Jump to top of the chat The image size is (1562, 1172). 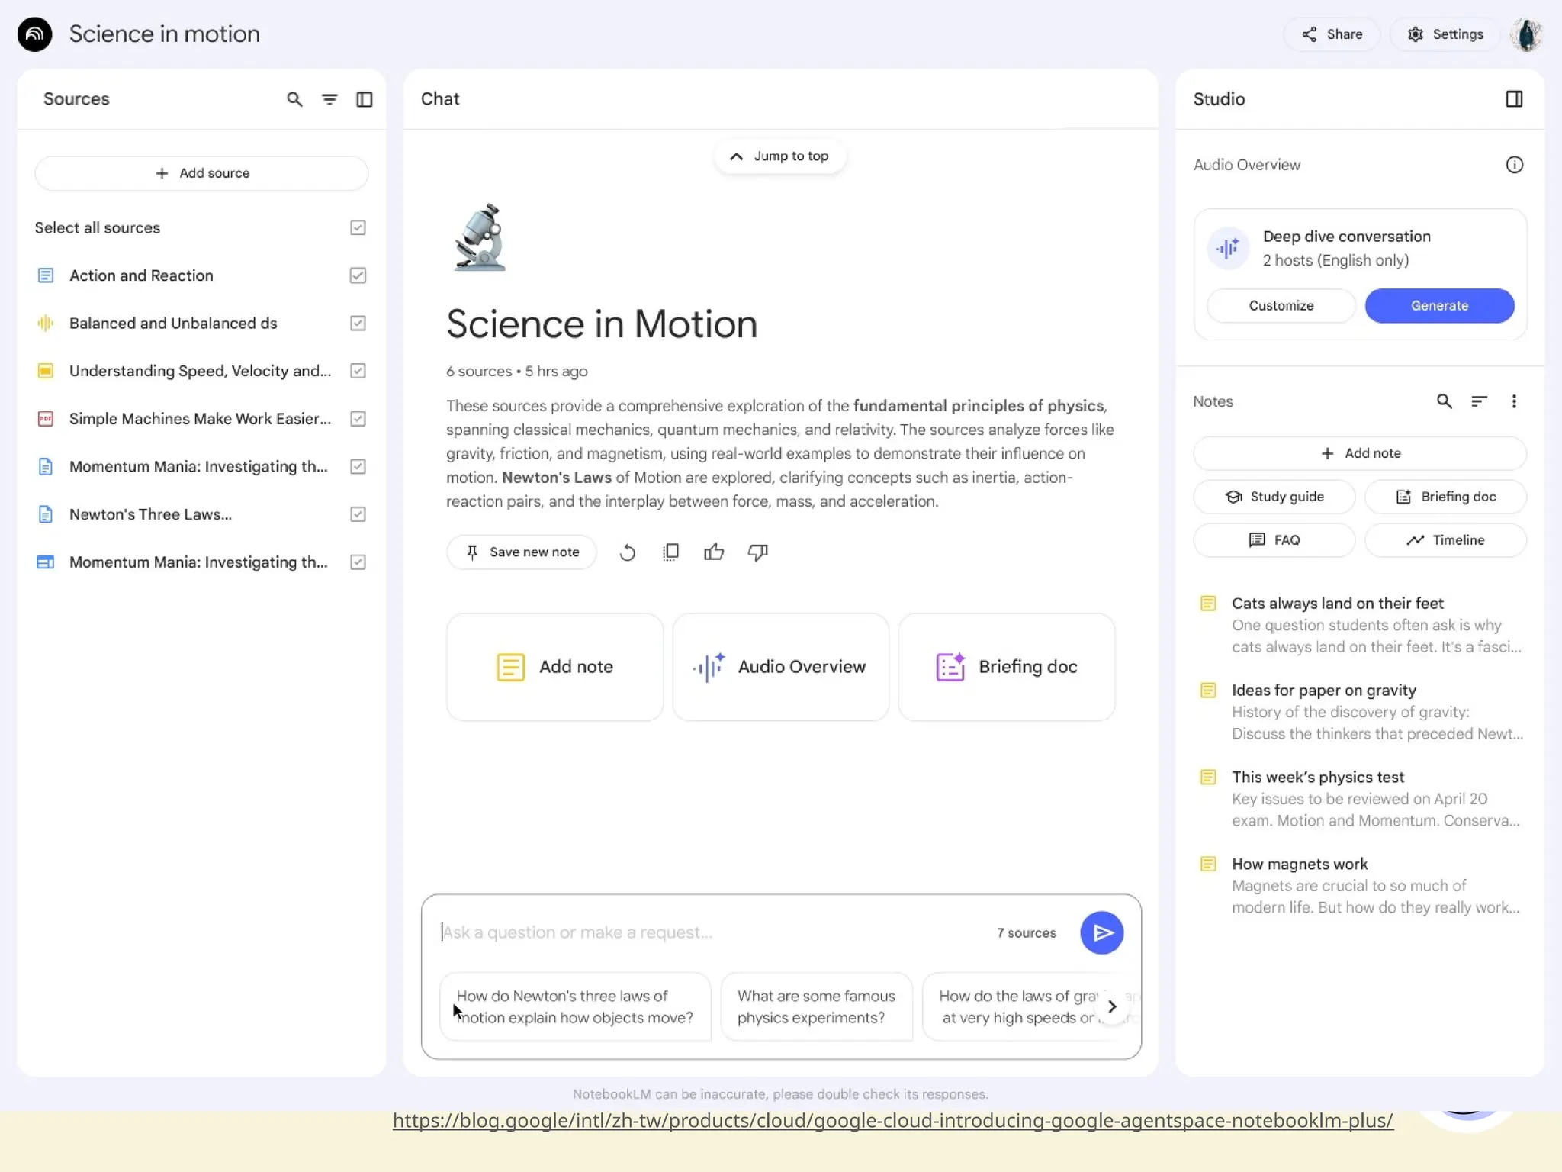(779, 156)
